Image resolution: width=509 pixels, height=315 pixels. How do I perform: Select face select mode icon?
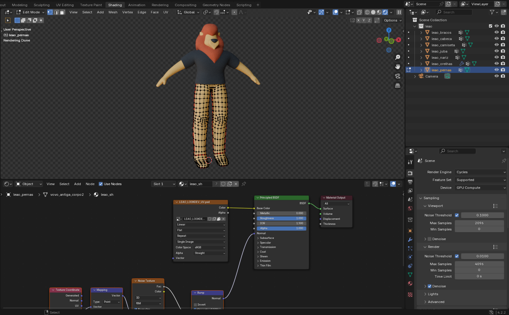(x=62, y=12)
